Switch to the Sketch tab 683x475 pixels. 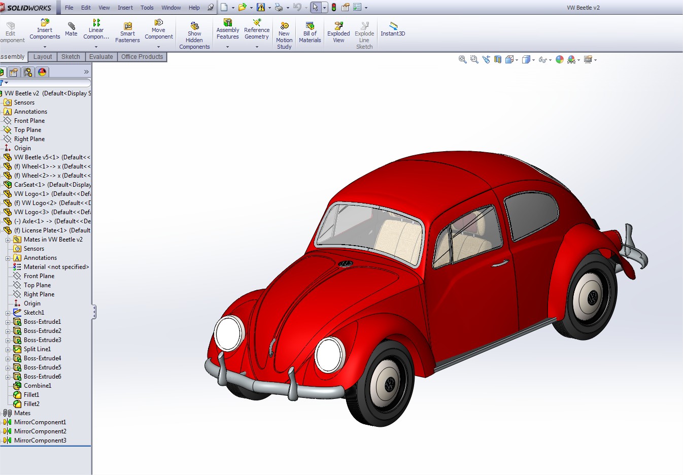(x=71, y=57)
